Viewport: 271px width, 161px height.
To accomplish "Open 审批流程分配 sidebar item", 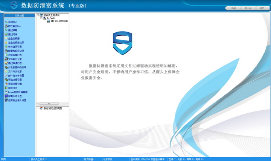I will (14, 84).
